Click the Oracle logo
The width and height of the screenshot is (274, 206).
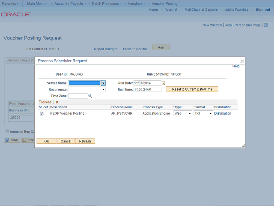tap(16, 15)
